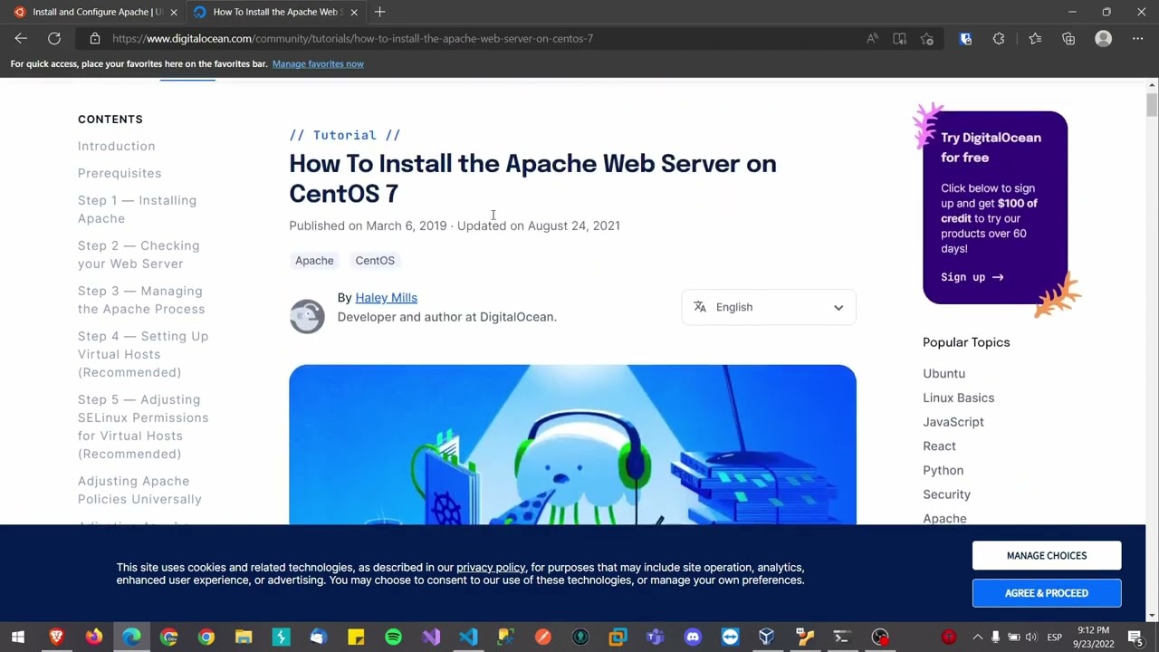Viewport: 1159px width, 652px height.
Task: Open Visual Studio Code from taskbar
Action: [468, 638]
